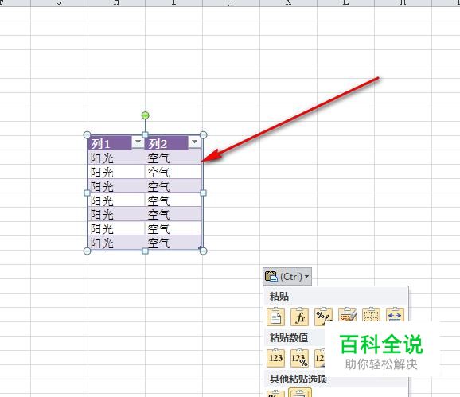Image resolution: width=460 pixels, height=397 pixels.
Task: Open the (Ctrl) paste options dropdown arrow
Action: 306,276
